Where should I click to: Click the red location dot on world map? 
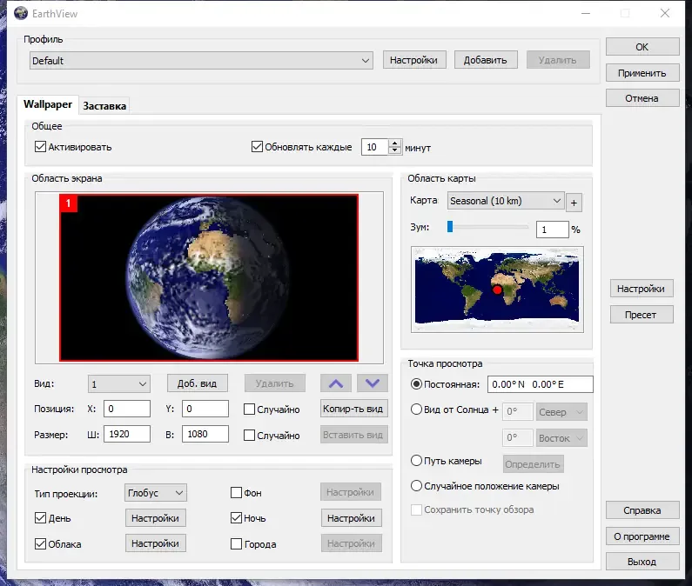(497, 290)
